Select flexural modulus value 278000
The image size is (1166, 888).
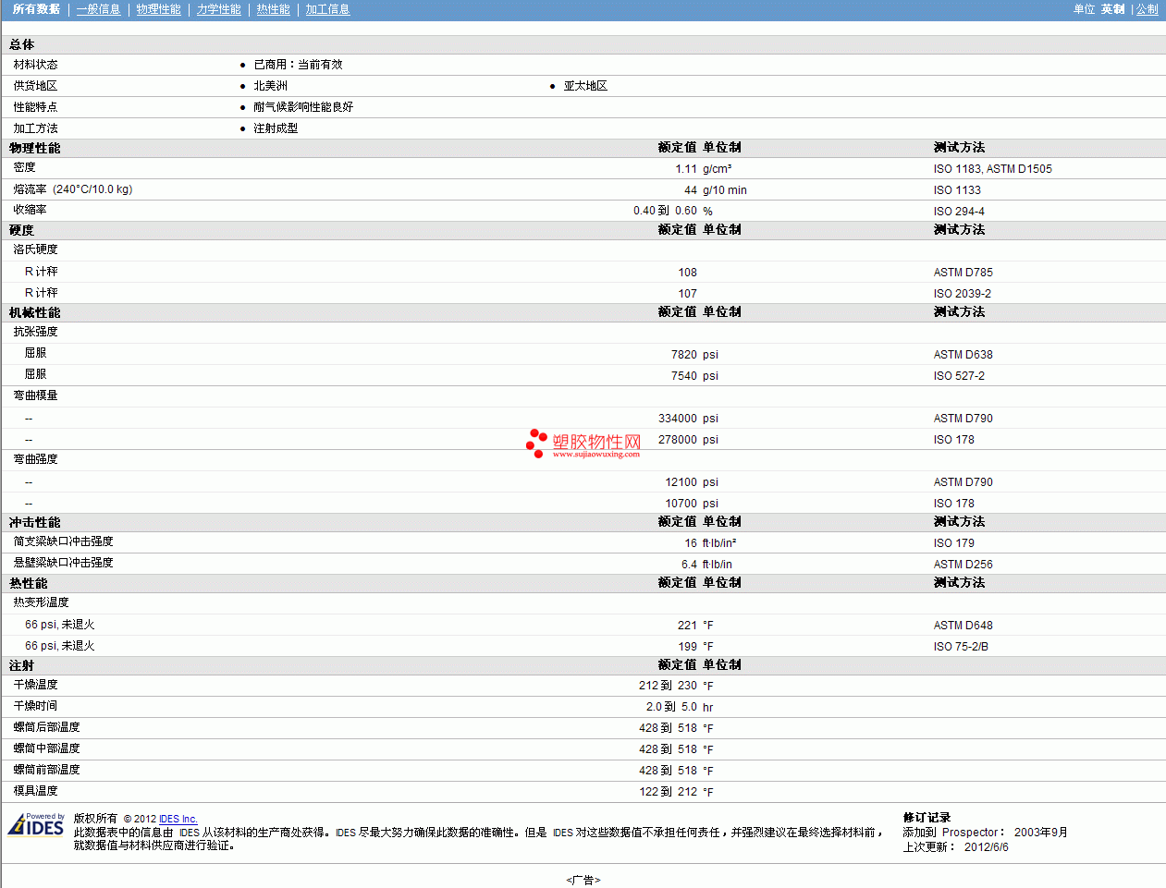[678, 440]
